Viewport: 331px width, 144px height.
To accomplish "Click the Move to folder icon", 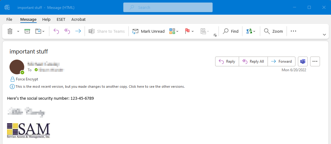I will click(x=38, y=31).
